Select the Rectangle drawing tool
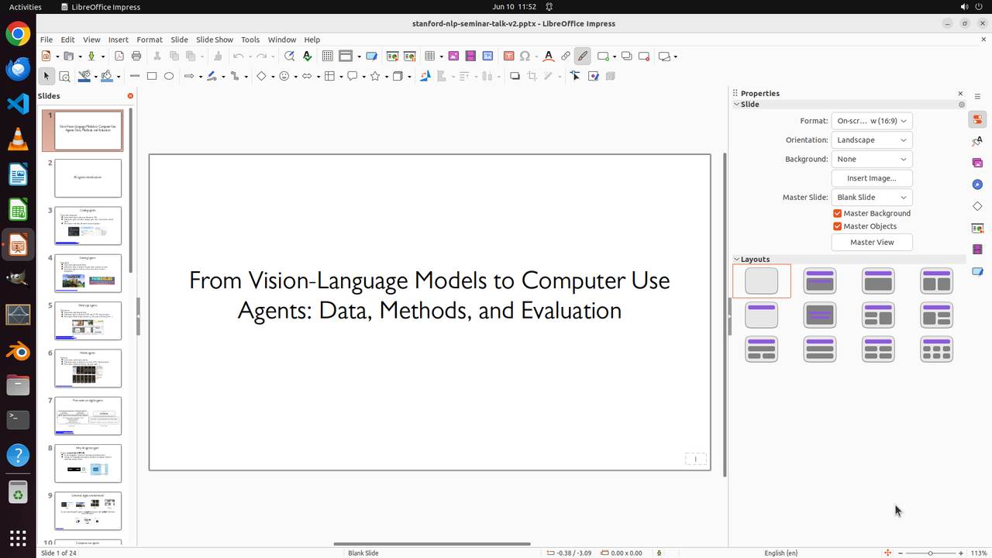Image resolution: width=992 pixels, height=558 pixels. coord(152,76)
